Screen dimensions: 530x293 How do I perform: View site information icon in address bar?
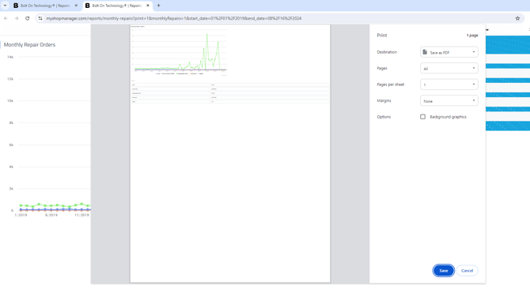[x=40, y=18]
